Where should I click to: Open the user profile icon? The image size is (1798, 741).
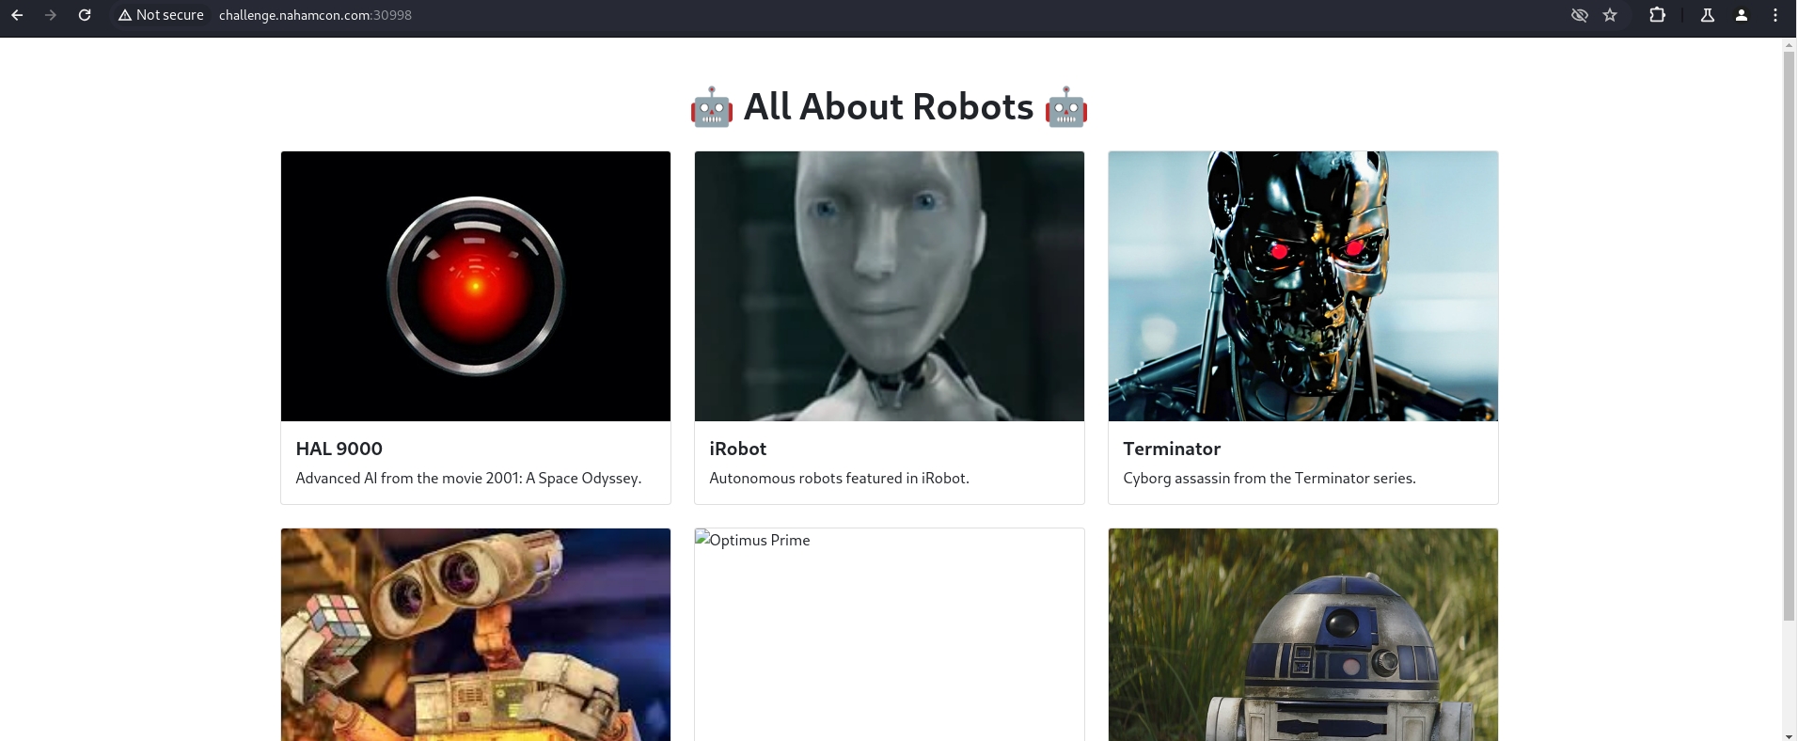click(x=1741, y=15)
